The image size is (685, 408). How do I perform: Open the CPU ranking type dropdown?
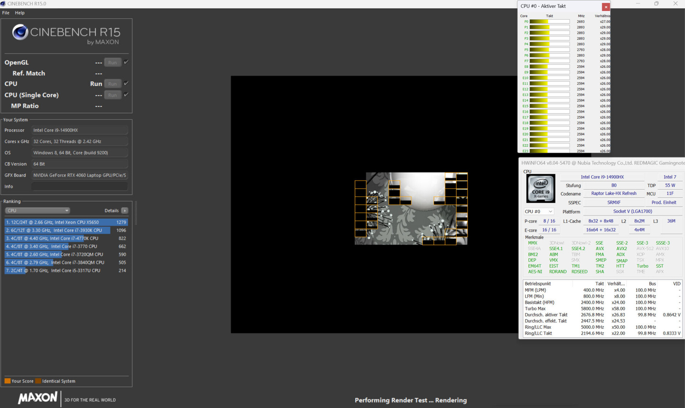click(37, 211)
